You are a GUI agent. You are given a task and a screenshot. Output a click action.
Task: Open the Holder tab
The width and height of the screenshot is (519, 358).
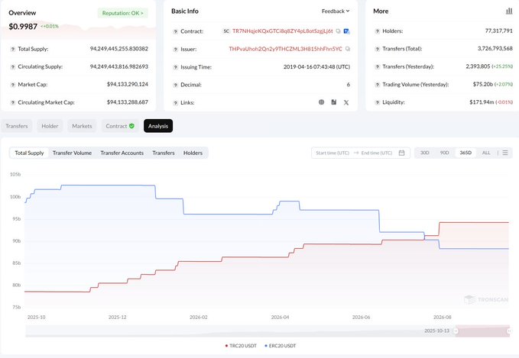click(50, 126)
